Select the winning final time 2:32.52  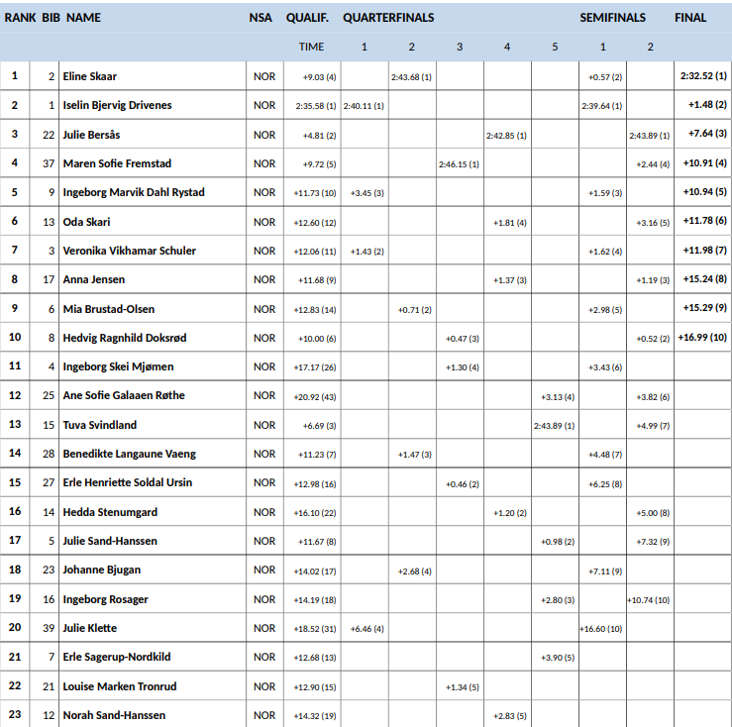point(703,76)
